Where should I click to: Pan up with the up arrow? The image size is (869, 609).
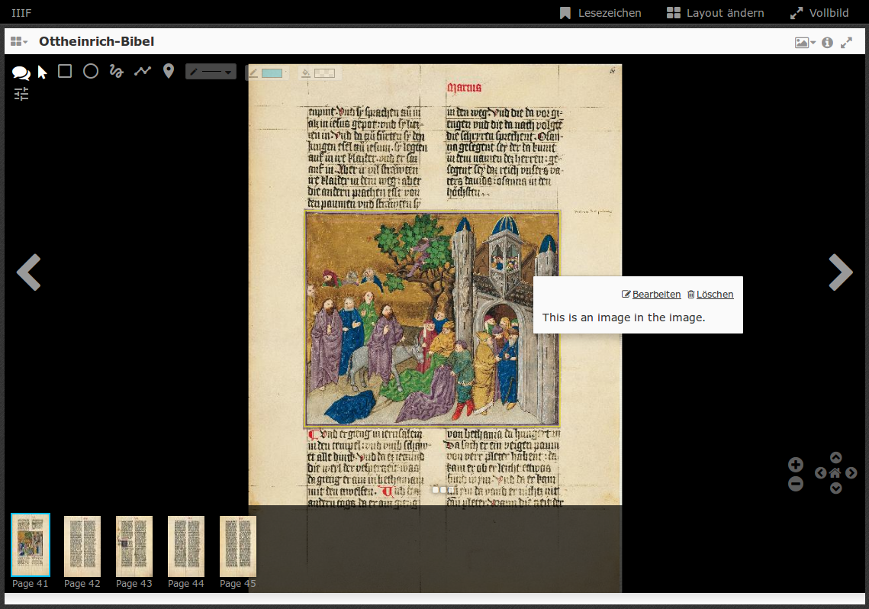[x=835, y=457]
